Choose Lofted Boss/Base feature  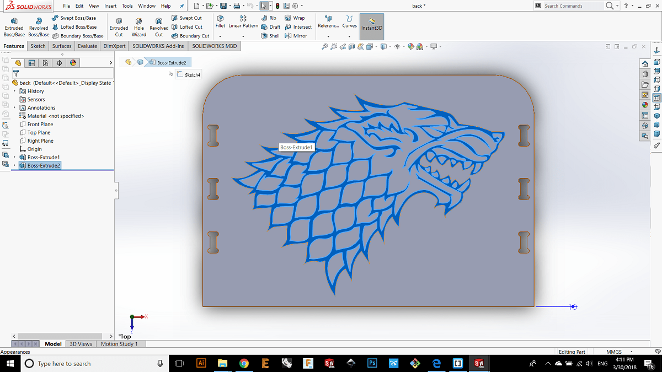coord(74,27)
